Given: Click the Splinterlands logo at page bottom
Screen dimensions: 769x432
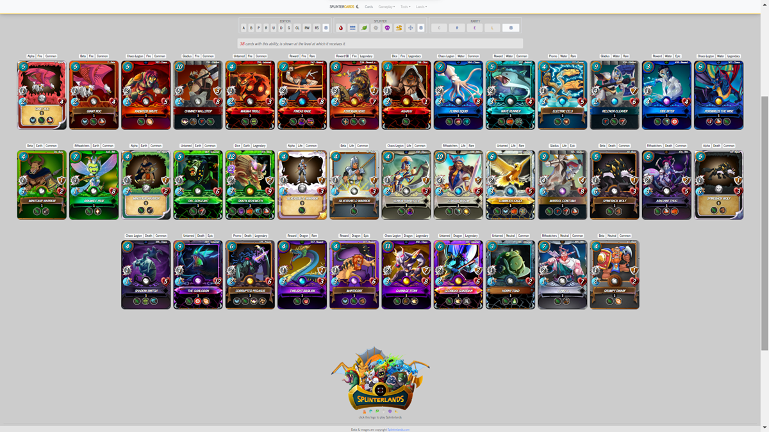Looking at the screenshot, I should 380,380.
